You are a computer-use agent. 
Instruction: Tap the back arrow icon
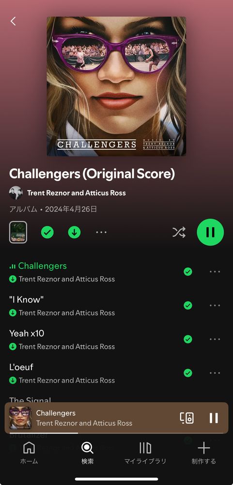[x=13, y=21]
